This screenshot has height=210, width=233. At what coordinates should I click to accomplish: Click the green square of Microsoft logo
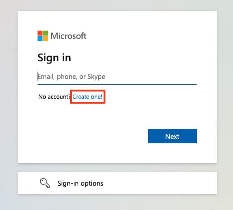[45, 33]
